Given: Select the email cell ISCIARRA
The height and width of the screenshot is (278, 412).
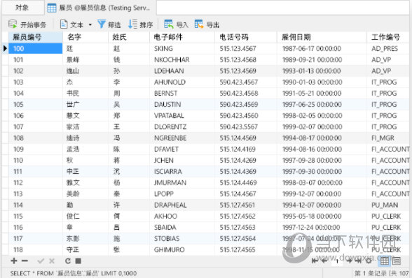Looking at the screenshot, I should (x=182, y=172).
